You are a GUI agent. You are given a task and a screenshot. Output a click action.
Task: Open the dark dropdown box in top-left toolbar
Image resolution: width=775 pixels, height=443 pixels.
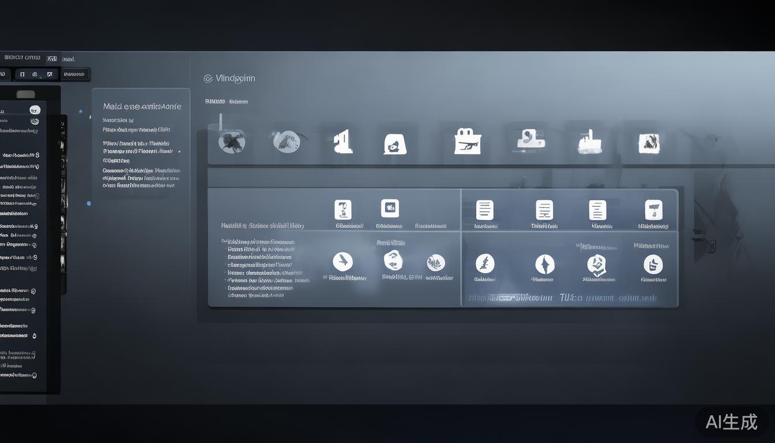click(x=76, y=74)
